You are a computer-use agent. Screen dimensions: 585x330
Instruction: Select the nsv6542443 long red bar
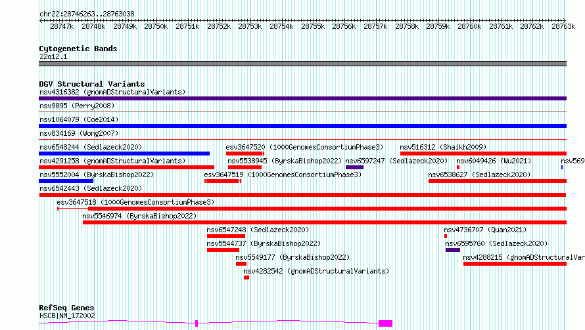[x=302, y=195]
